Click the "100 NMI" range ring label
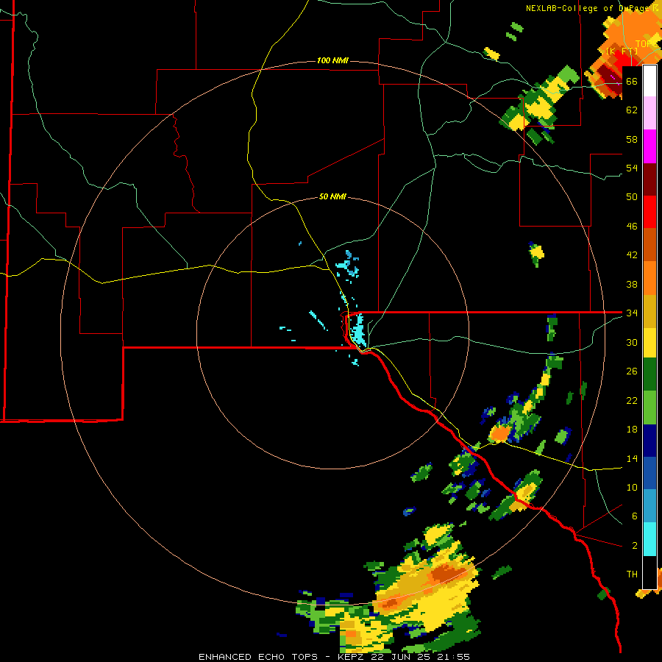 [x=332, y=61]
